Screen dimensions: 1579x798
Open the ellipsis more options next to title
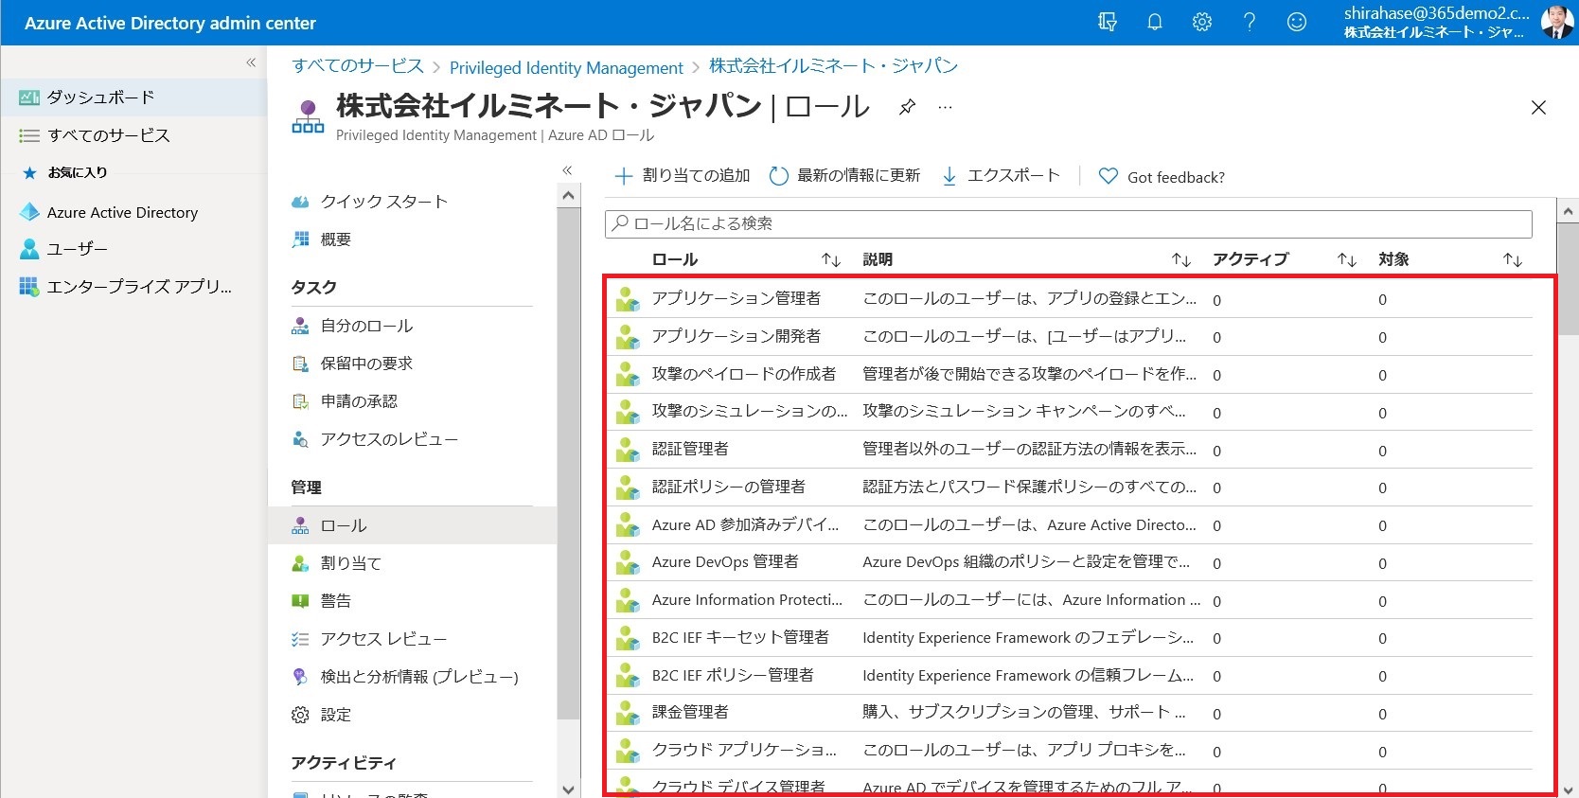click(945, 107)
